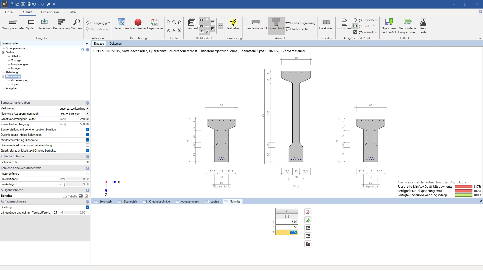
Task: Toggle the Spaltzug checkbox
Action: 87,207
